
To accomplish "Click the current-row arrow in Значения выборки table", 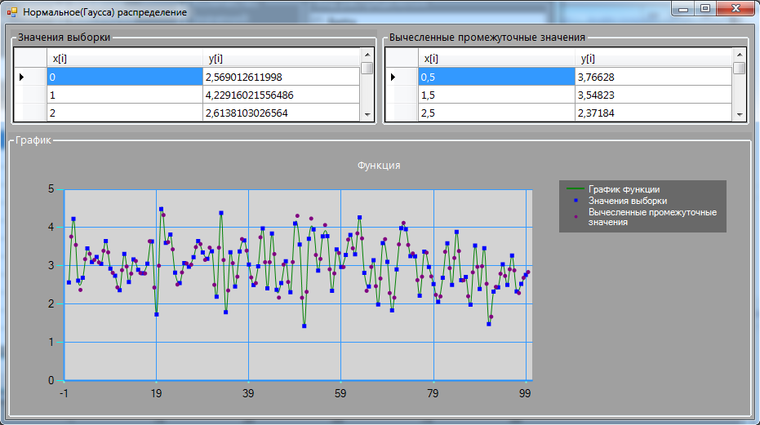I will pos(22,77).
